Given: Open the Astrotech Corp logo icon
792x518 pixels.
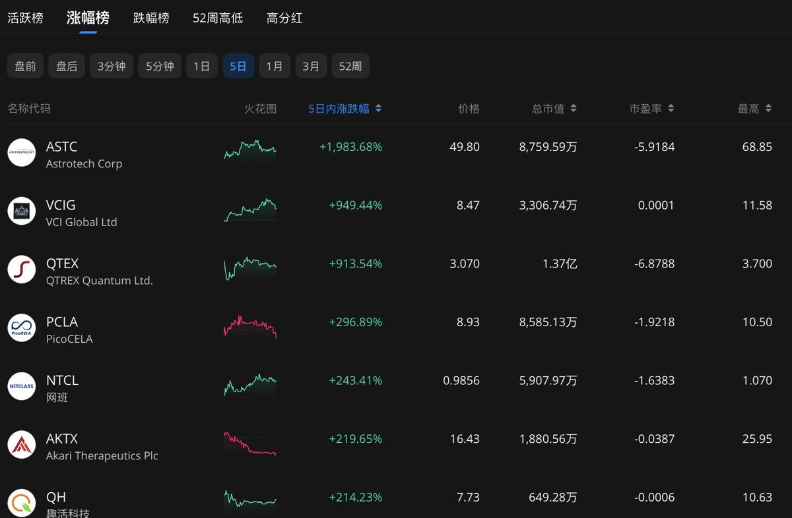Looking at the screenshot, I should (x=21, y=152).
